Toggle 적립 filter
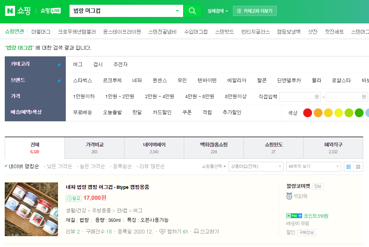The width and height of the screenshot is (369, 247). (207, 112)
